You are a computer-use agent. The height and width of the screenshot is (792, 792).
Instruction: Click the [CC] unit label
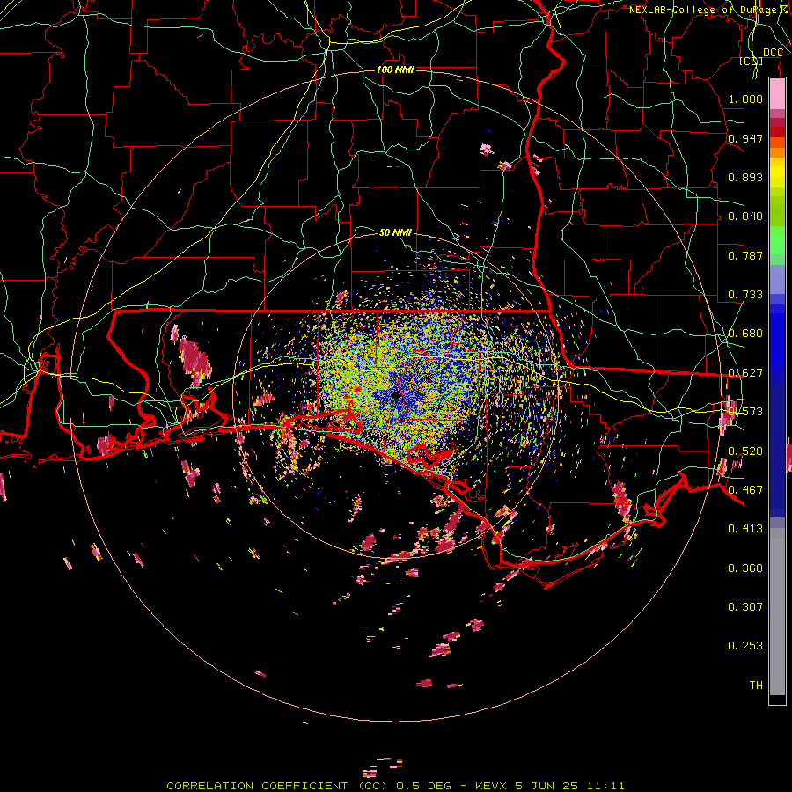pyautogui.click(x=752, y=61)
